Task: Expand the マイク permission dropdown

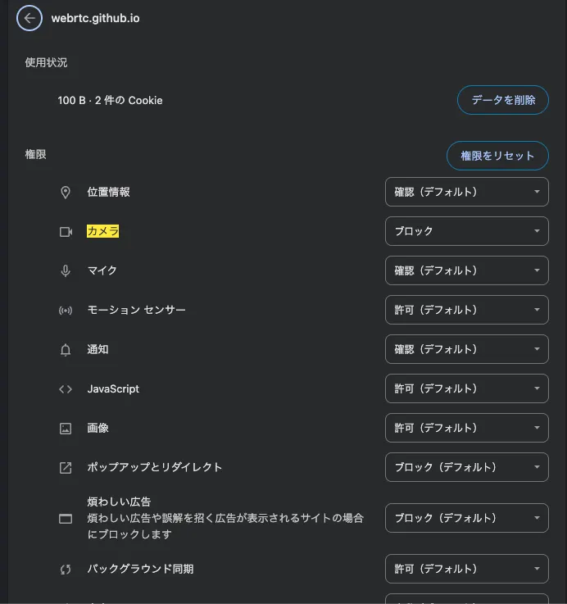Action: coord(467,270)
